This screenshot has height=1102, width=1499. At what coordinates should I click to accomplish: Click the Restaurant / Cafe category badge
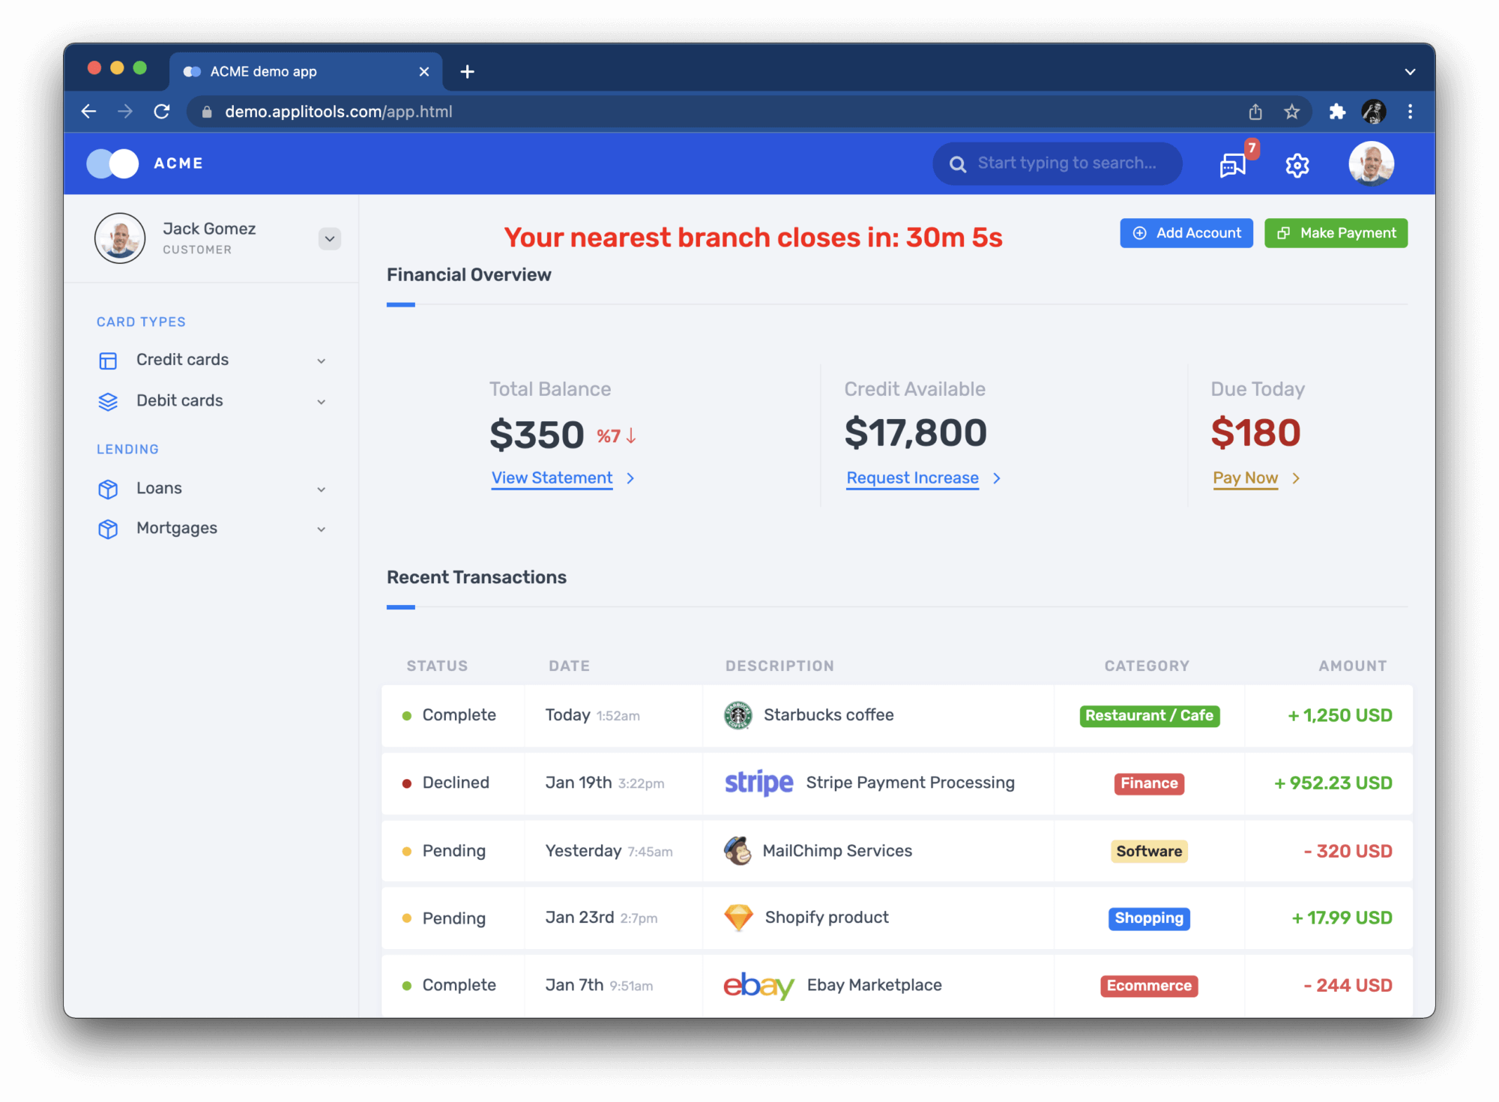tap(1149, 715)
